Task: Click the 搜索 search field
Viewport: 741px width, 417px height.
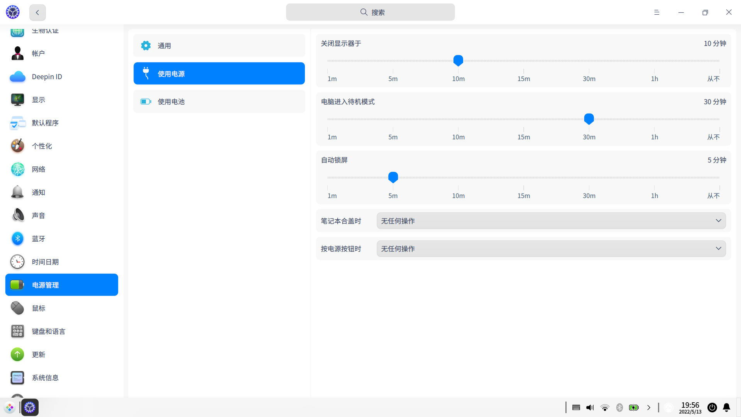Action: click(x=370, y=12)
